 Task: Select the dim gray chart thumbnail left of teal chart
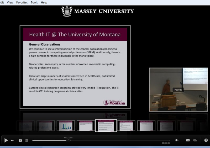(x=45, y=126)
